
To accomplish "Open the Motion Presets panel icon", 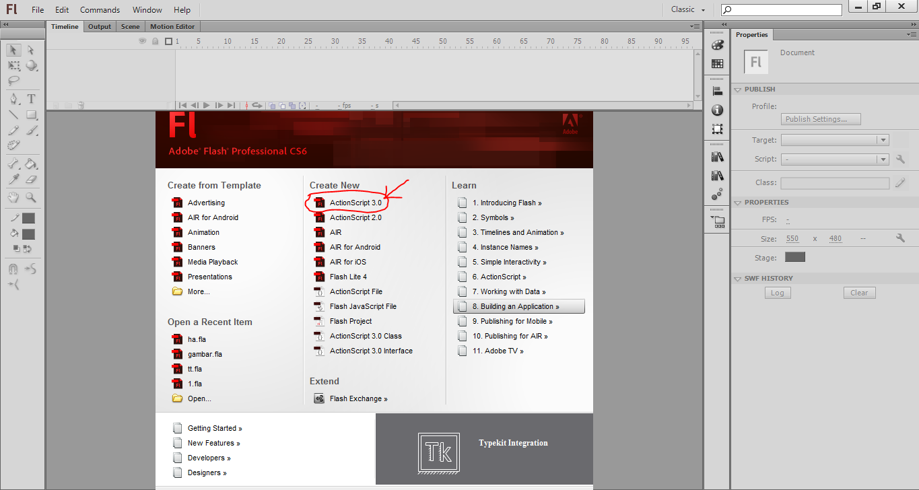I will (717, 194).
